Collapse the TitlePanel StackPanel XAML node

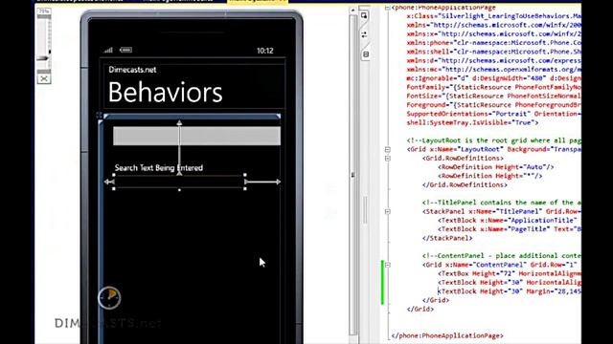[x=387, y=211]
